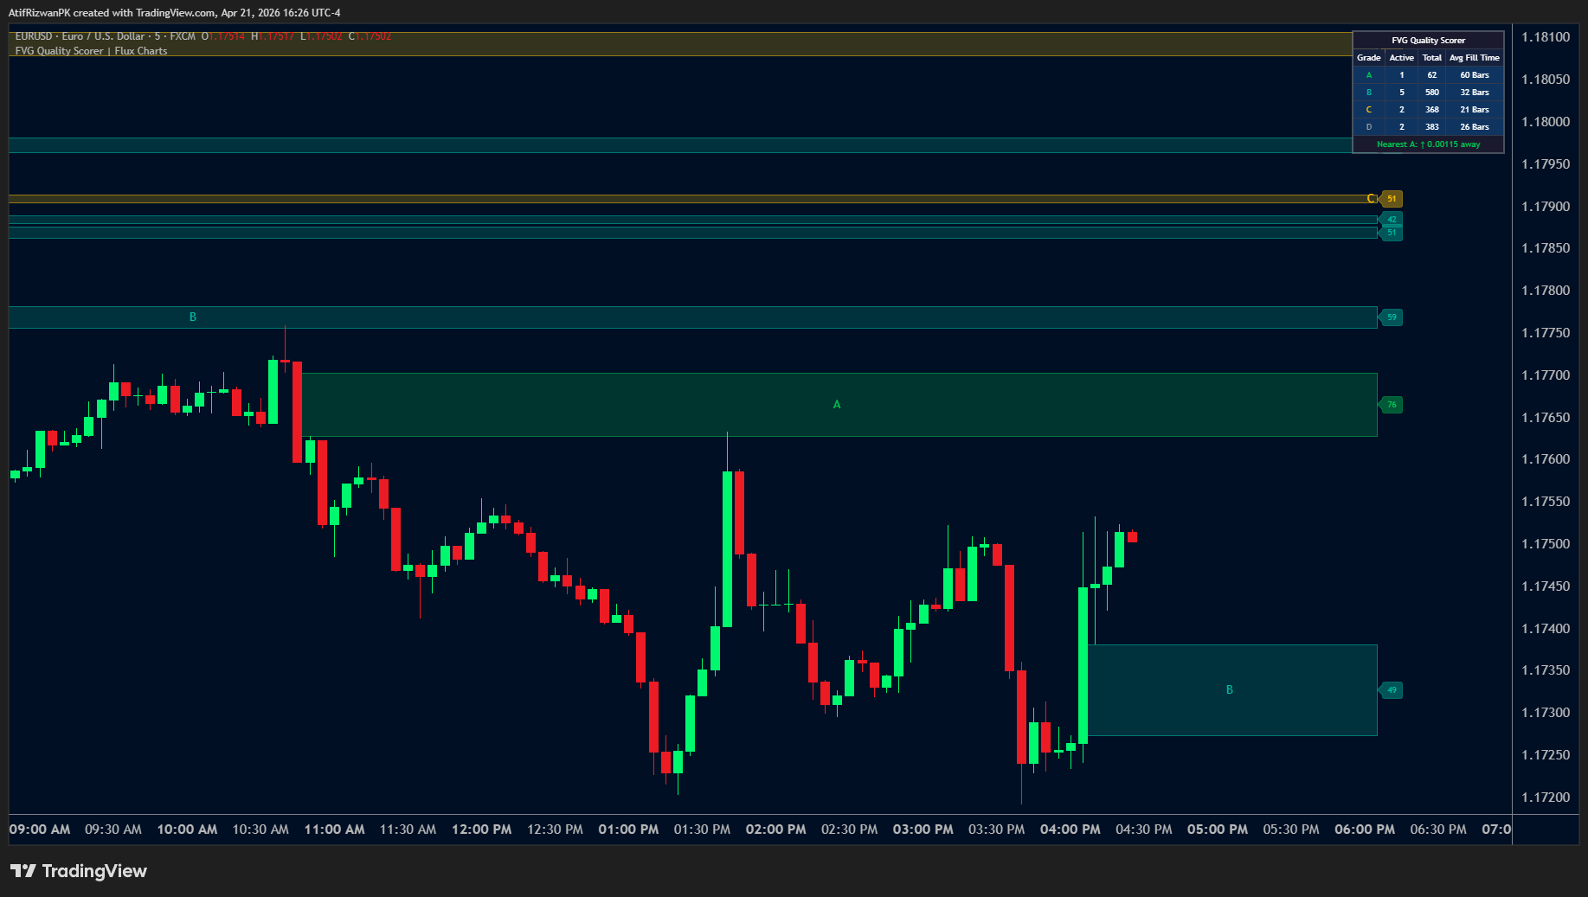This screenshot has width=1588, height=897.
Task: Click the 01:30 PM time axis label
Action: (x=702, y=830)
